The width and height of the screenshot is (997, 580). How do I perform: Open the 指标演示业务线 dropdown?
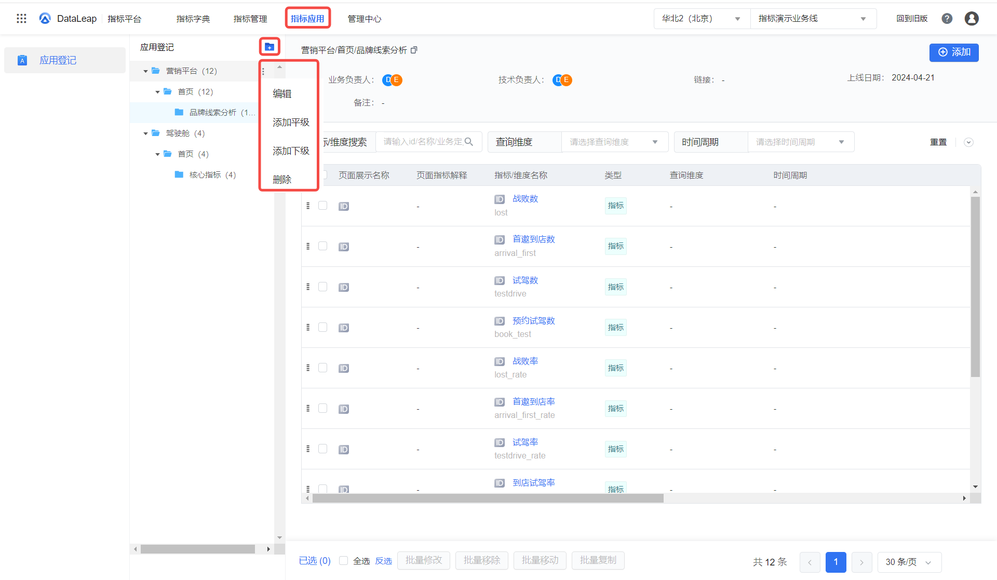click(x=813, y=19)
